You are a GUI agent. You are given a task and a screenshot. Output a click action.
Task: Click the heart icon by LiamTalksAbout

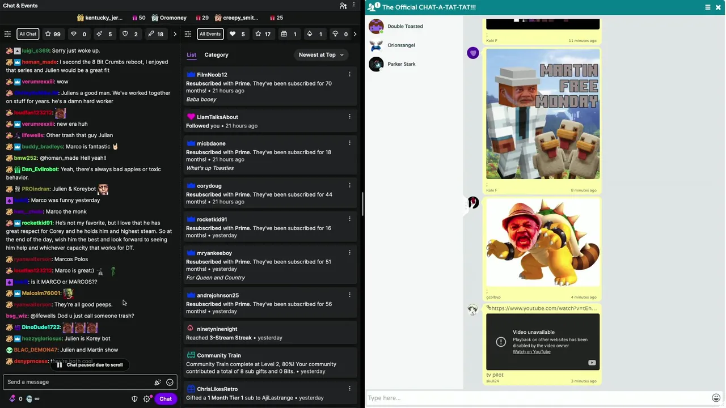(191, 117)
